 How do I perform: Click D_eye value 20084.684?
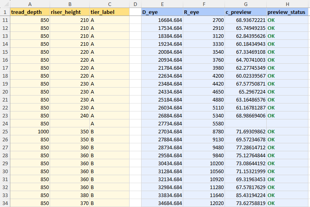click(162, 52)
